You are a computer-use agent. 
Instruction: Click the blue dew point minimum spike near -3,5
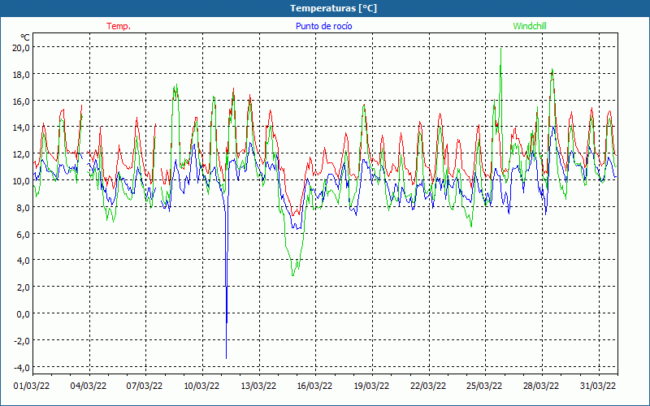tap(226, 357)
